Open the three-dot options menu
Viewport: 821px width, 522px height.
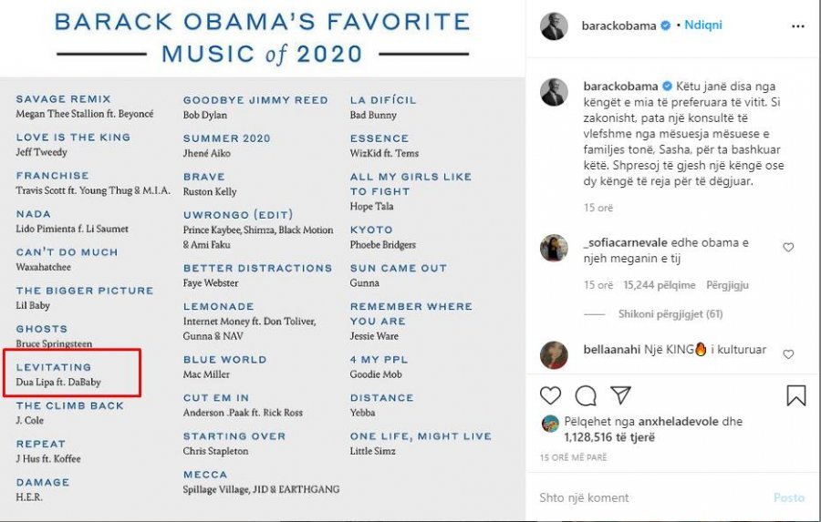797,26
